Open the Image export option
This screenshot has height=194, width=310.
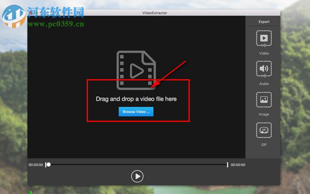point(264,99)
